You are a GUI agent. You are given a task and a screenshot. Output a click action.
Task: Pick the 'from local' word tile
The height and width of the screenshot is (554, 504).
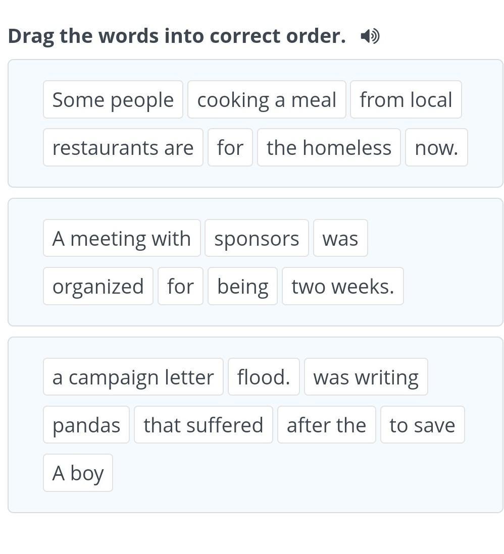click(406, 99)
